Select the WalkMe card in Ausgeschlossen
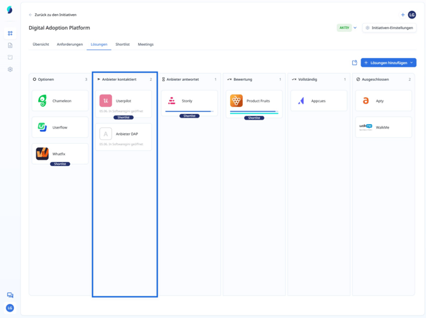 (x=383, y=127)
